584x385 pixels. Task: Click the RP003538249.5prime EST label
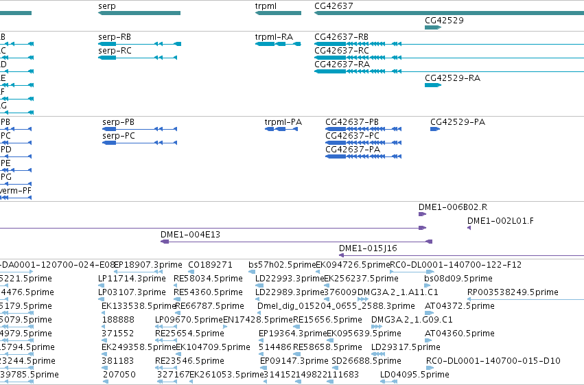coord(513,292)
